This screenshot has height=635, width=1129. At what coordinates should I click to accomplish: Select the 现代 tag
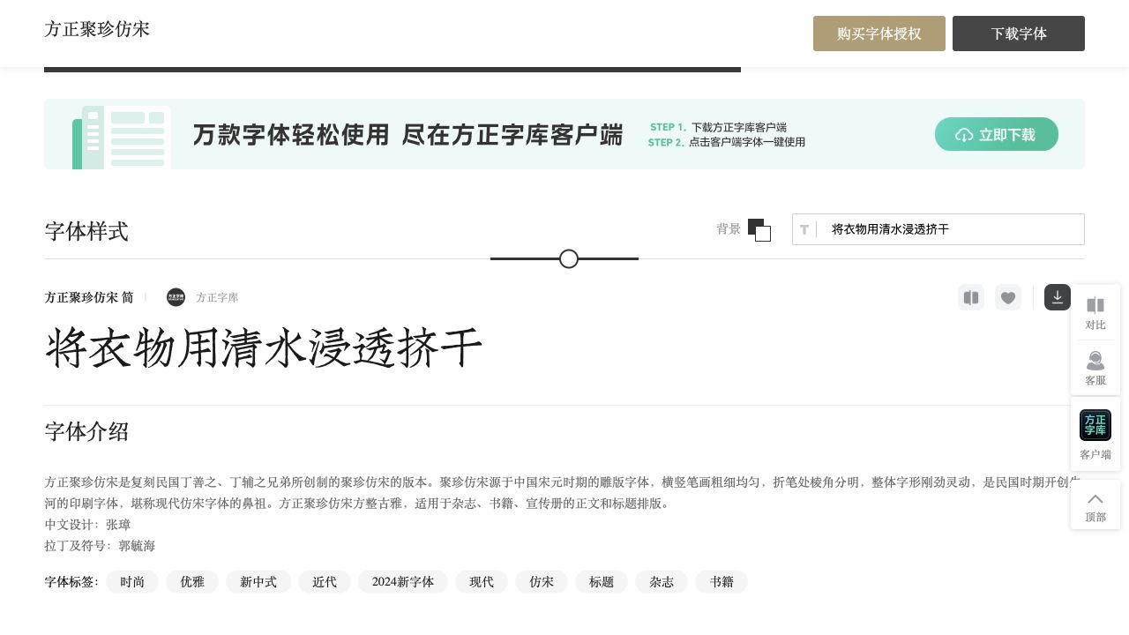pyautogui.click(x=482, y=582)
